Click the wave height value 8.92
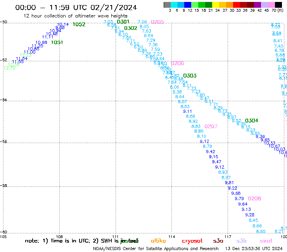 (x=193, y=121)
